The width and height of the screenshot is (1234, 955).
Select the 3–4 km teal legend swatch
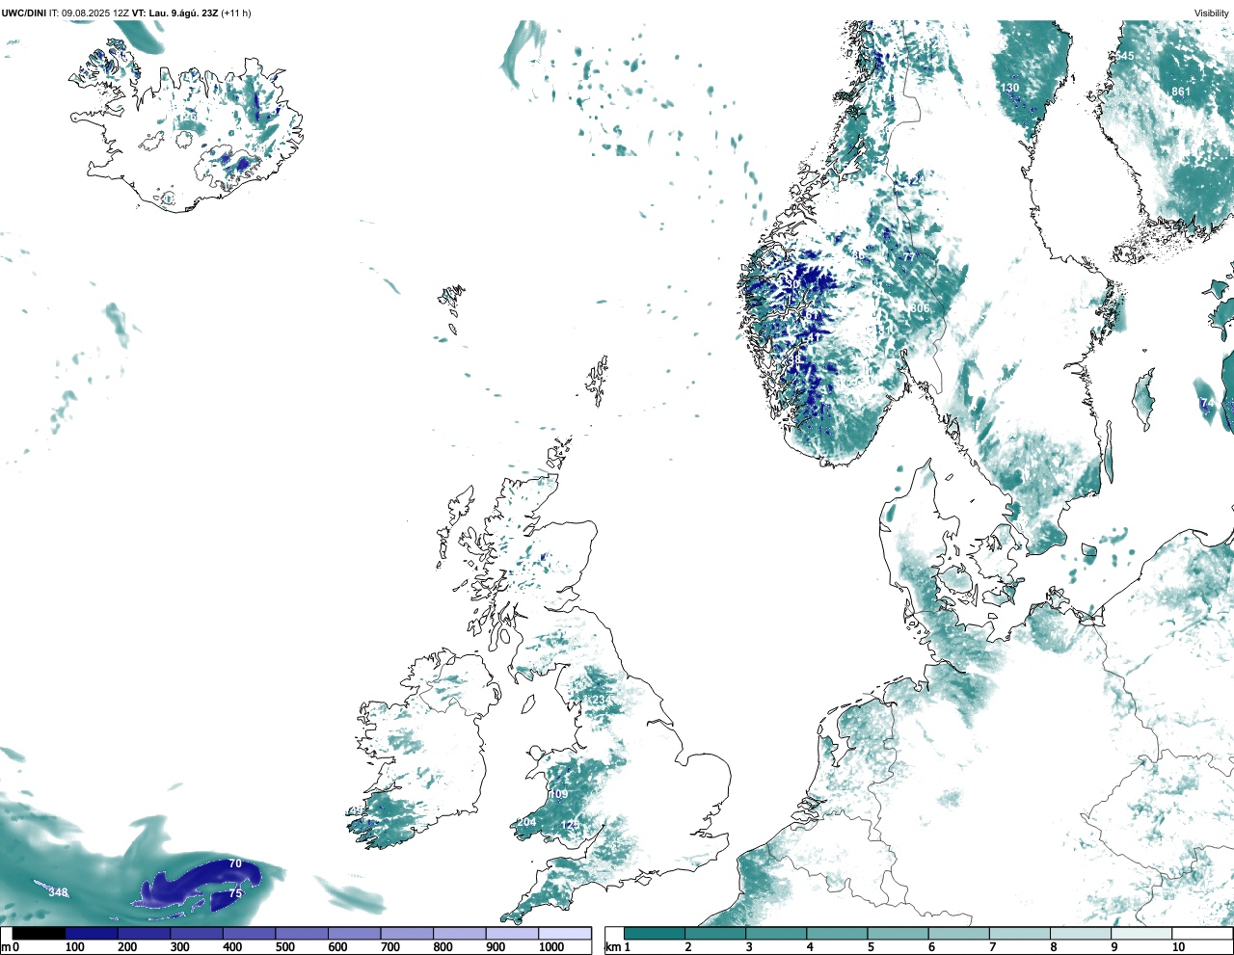point(776,933)
